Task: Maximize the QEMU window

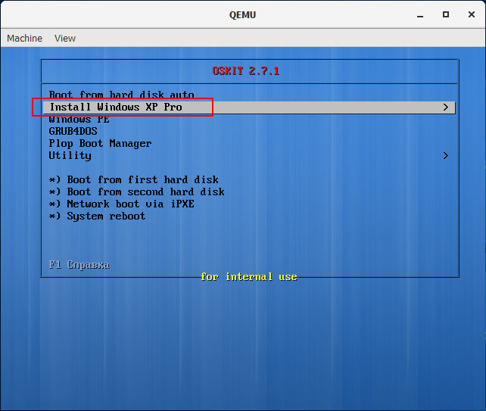Action: (x=446, y=14)
